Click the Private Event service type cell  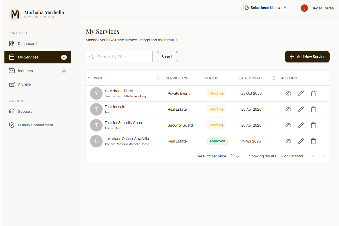pyautogui.click(x=179, y=93)
